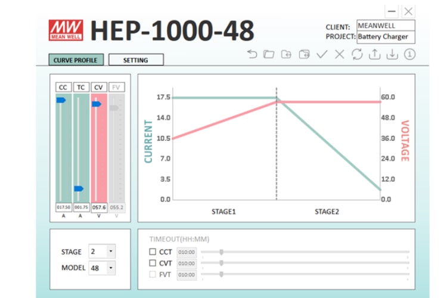Click the STAGE2 label under the chart
The height and width of the screenshot is (298, 447).
point(327,212)
